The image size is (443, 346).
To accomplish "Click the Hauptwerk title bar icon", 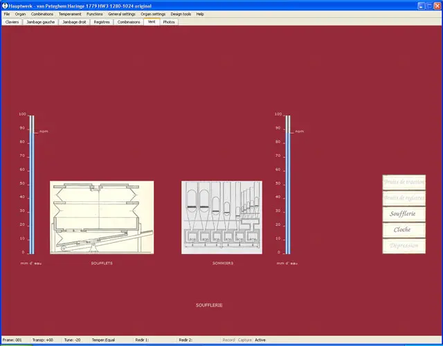I will 4,5.
